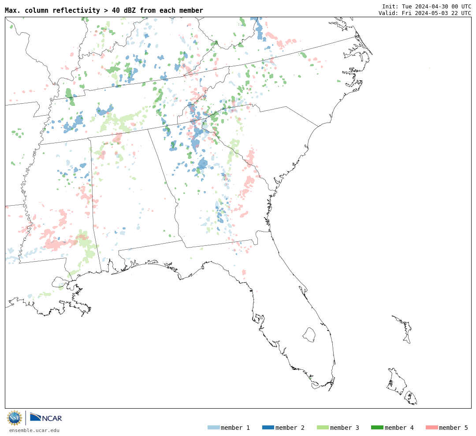
Task: Click the member 2 dark blue swatch
Action: tap(268, 428)
